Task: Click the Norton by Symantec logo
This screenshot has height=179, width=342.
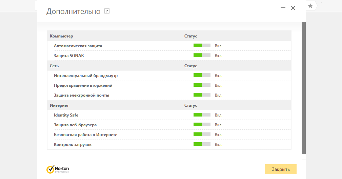Action: [58, 169]
